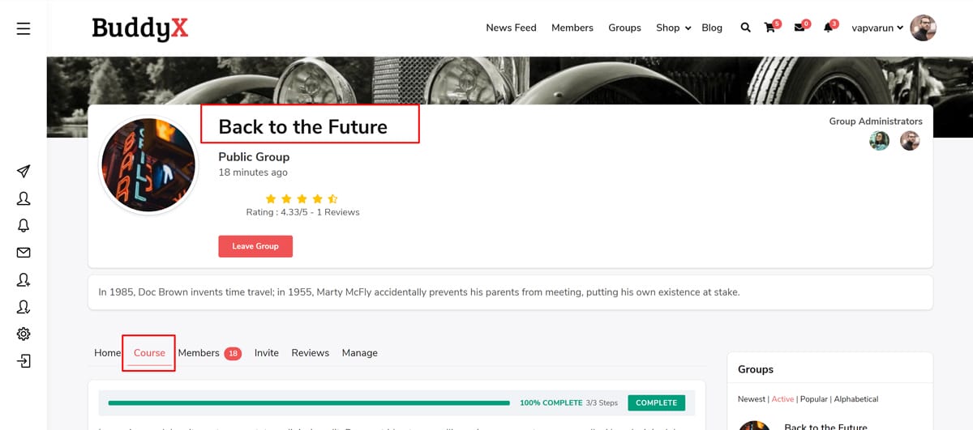973x430 pixels.
Task: Open the News Feed link in the header
Action: (511, 28)
